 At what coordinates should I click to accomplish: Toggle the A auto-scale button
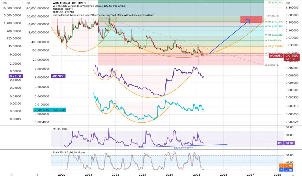[293, 175]
